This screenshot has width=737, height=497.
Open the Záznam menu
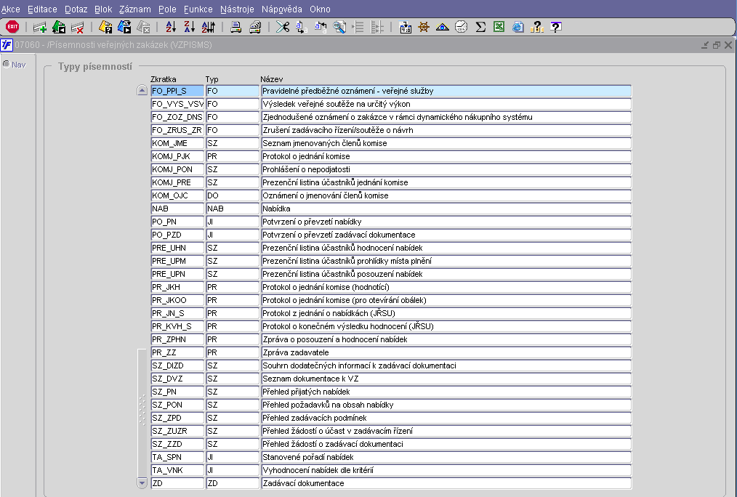point(135,9)
